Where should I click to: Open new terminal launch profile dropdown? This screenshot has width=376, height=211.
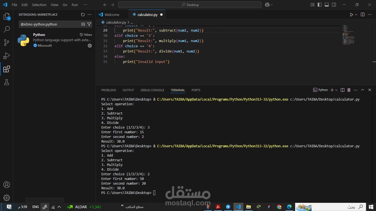click(336, 90)
